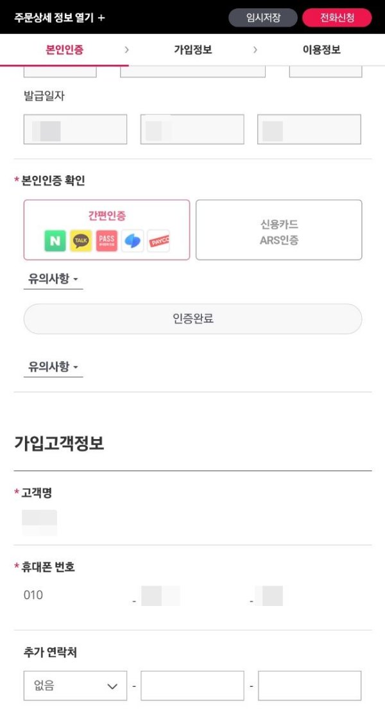Expand the first 유의사항 notice section
The width and height of the screenshot is (385, 710).
[x=53, y=279]
